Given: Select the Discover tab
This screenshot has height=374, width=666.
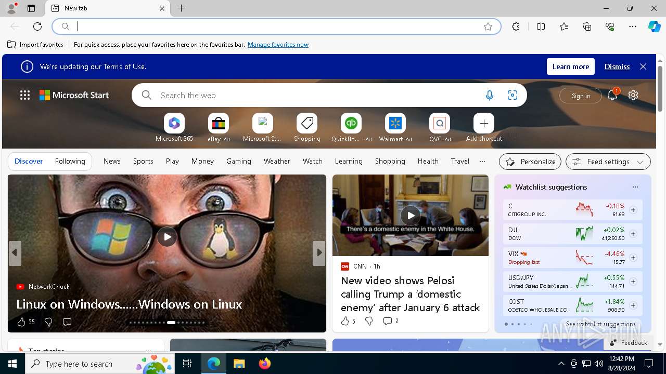Looking at the screenshot, I should tap(29, 161).
